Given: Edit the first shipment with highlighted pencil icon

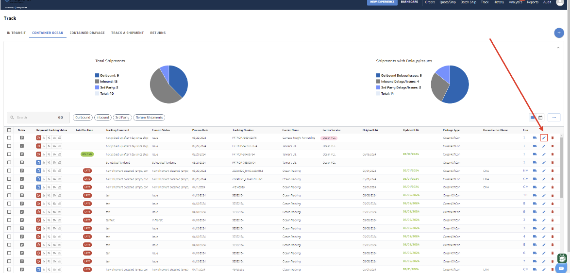Looking at the screenshot, I should (x=544, y=137).
